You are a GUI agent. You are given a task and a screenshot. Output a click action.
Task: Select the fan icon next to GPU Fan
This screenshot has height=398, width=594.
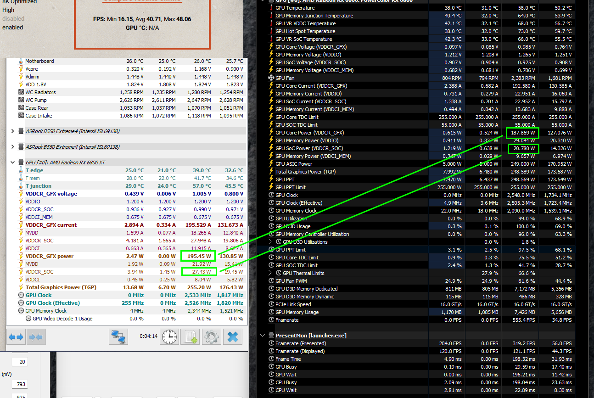271,78
